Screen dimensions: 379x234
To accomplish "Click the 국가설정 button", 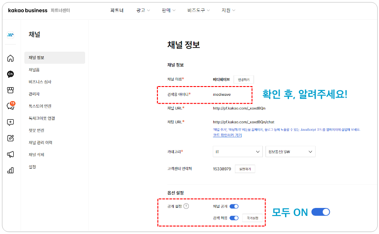I will pyautogui.click(x=252, y=218).
